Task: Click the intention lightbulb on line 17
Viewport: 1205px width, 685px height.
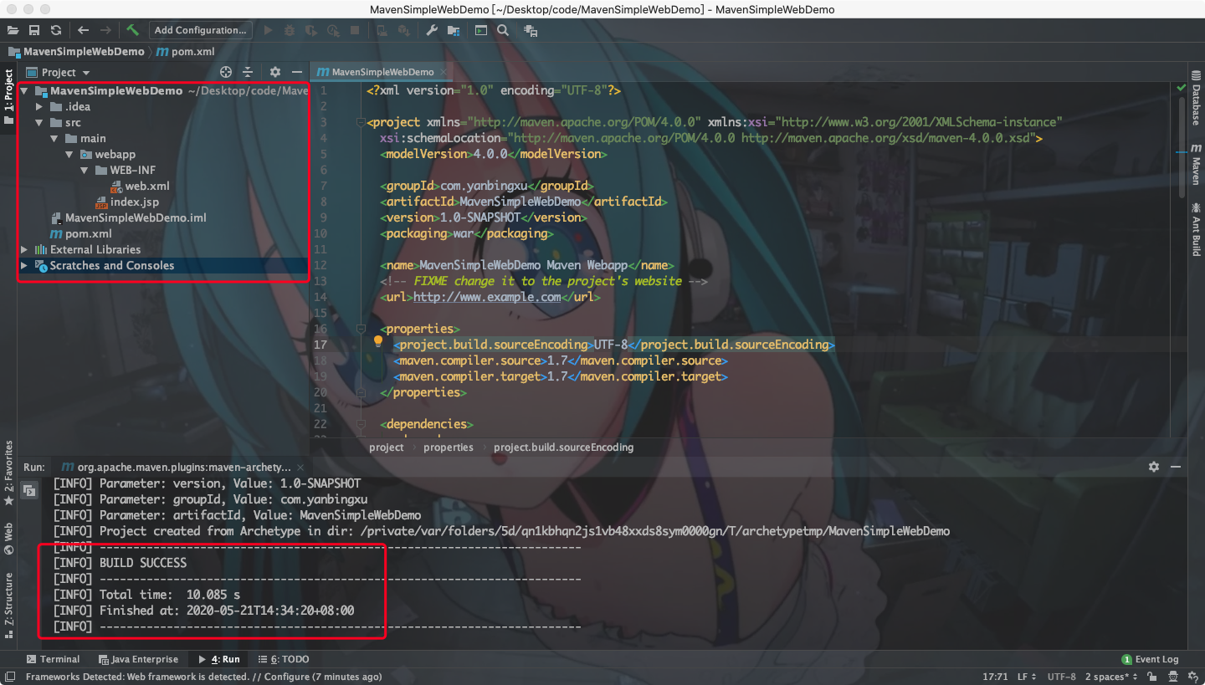Action: tap(377, 341)
